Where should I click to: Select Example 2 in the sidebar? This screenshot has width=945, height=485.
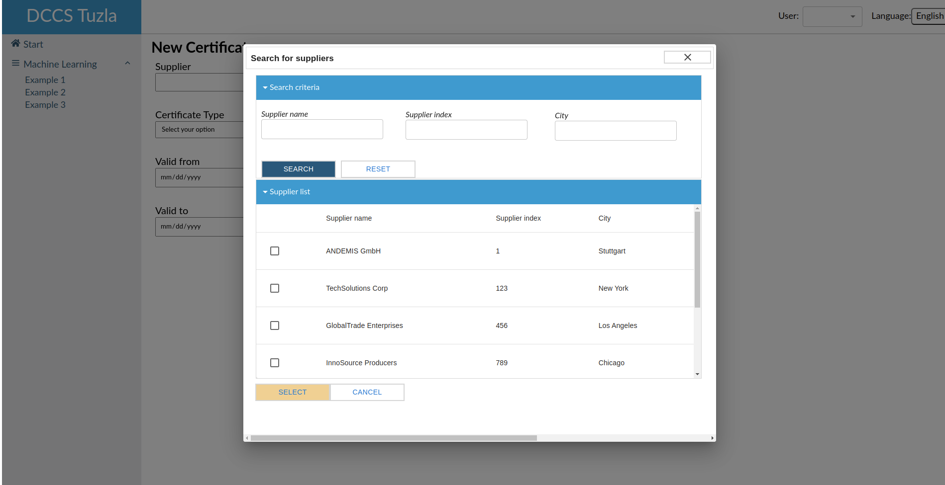(x=45, y=92)
